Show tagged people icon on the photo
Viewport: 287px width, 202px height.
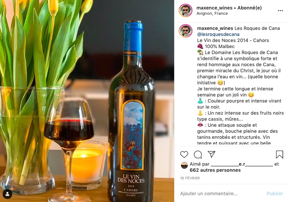(7, 194)
